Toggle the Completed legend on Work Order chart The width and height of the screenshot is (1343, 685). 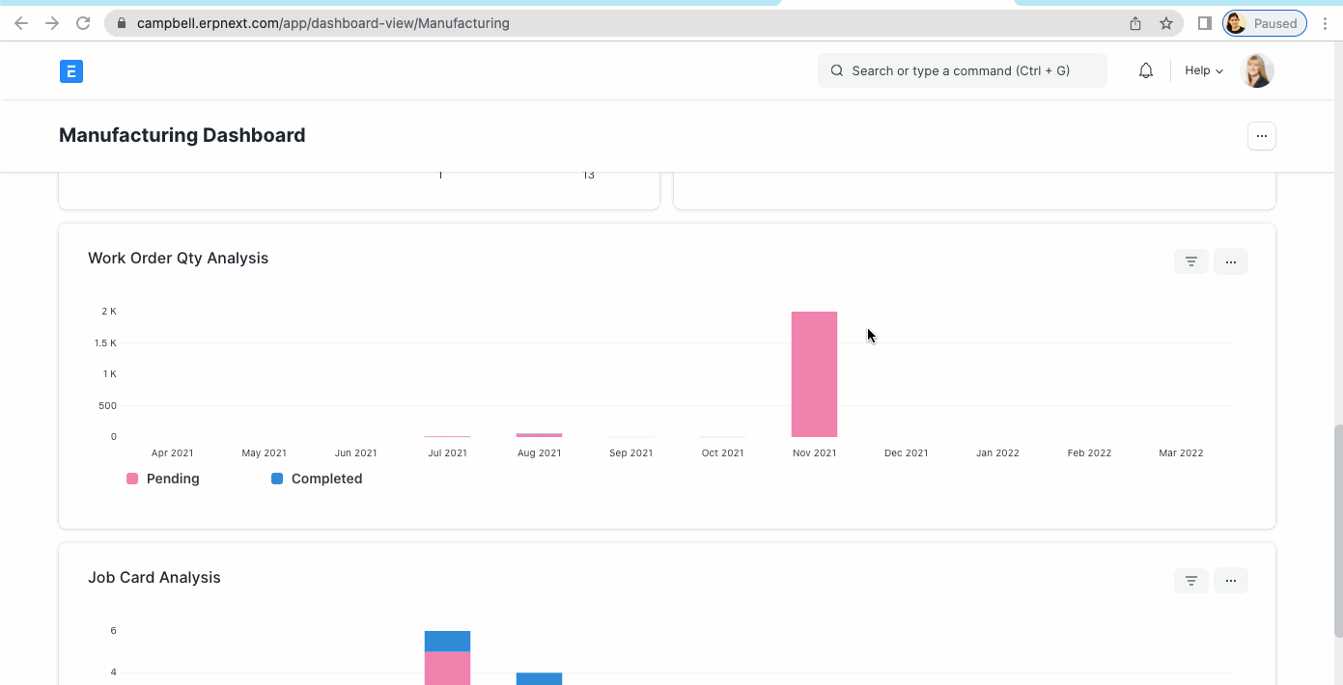click(316, 479)
